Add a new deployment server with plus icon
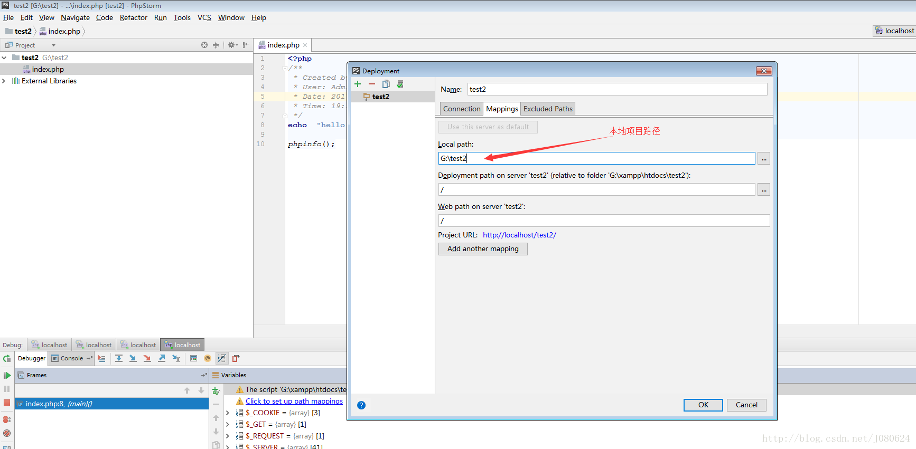This screenshot has width=916, height=449. [358, 84]
